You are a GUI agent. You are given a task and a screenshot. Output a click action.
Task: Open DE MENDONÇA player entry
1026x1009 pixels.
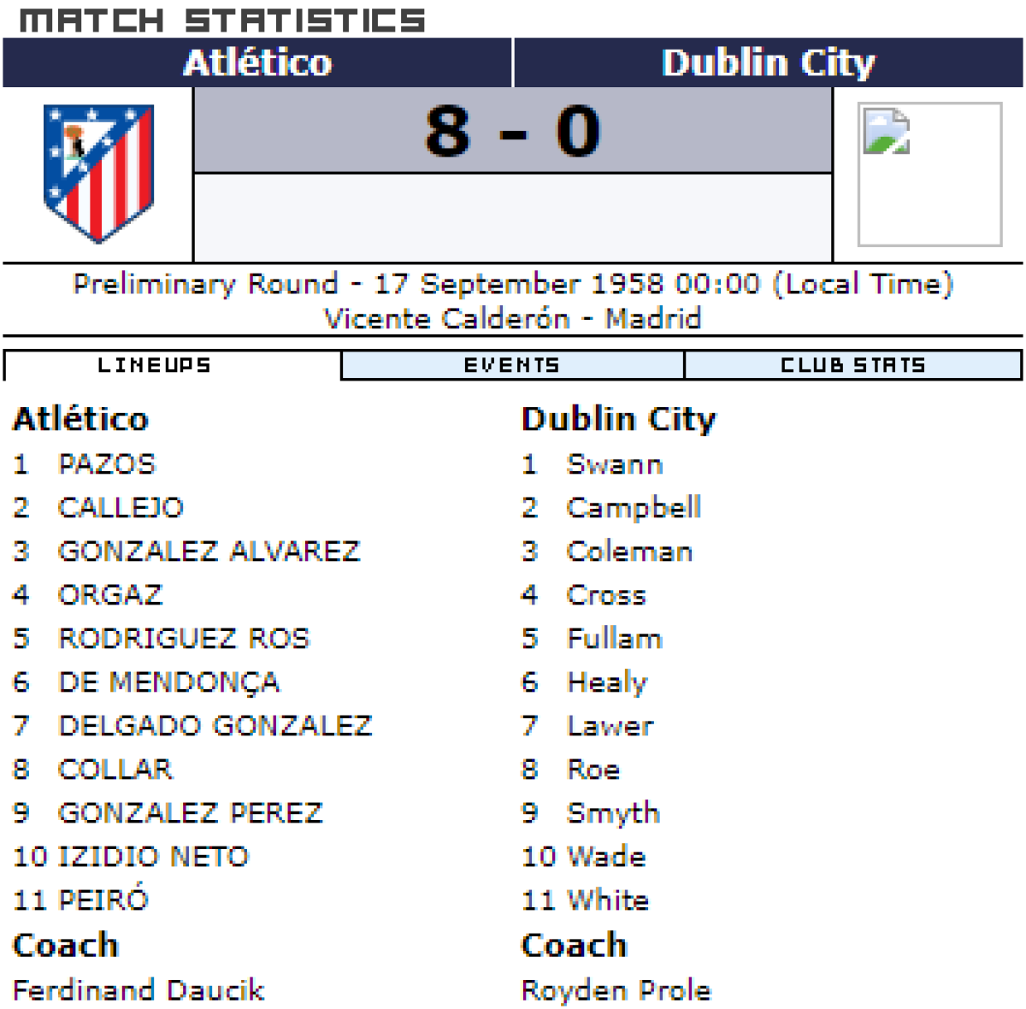[168, 682]
